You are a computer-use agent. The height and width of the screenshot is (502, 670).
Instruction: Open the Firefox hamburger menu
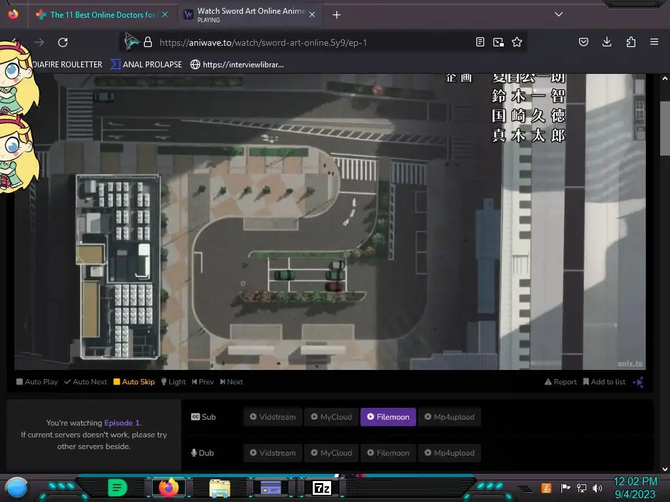(x=654, y=42)
